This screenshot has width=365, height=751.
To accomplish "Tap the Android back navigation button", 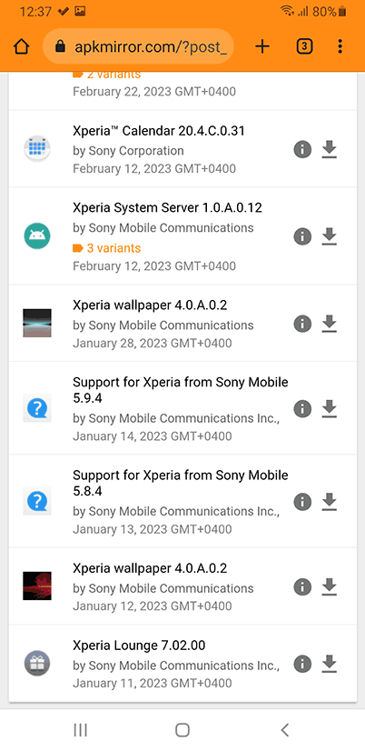I will point(284,730).
